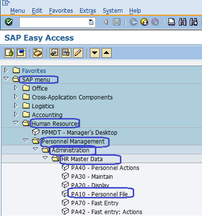Collapse the Human Resources tree node

pyautogui.click(x=16, y=122)
